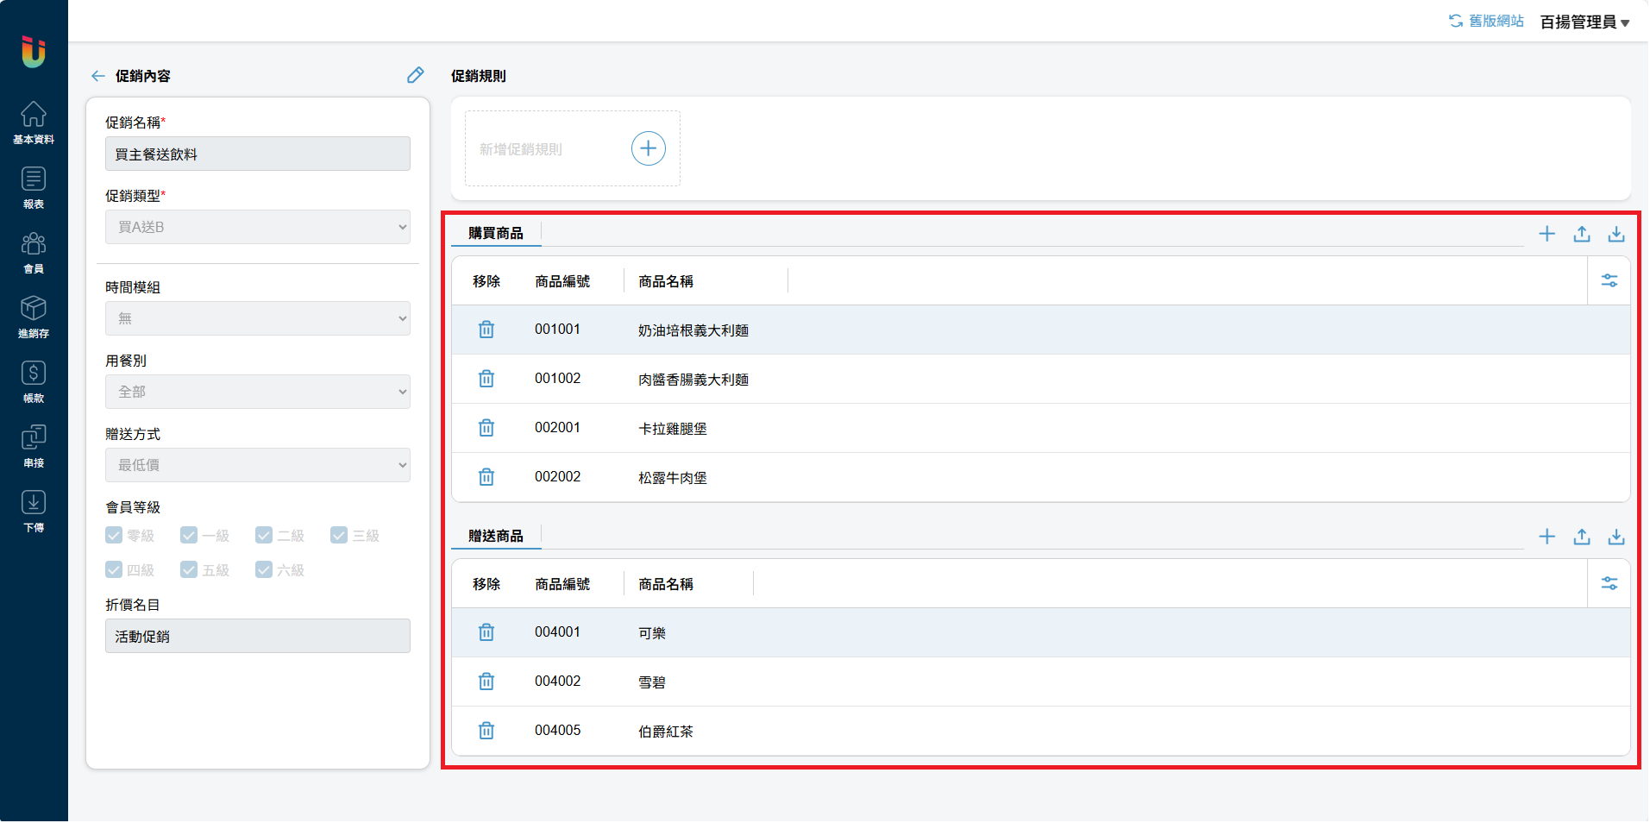Open the 百揚管理員 user menu
This screenshot has width=1650, height=823.
click(x=1584, y=22)
